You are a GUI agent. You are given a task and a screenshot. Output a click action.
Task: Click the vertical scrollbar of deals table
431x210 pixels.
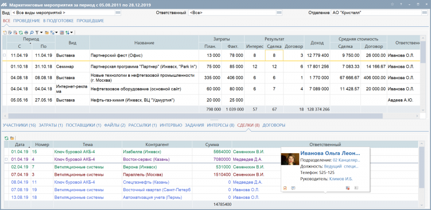422,166
